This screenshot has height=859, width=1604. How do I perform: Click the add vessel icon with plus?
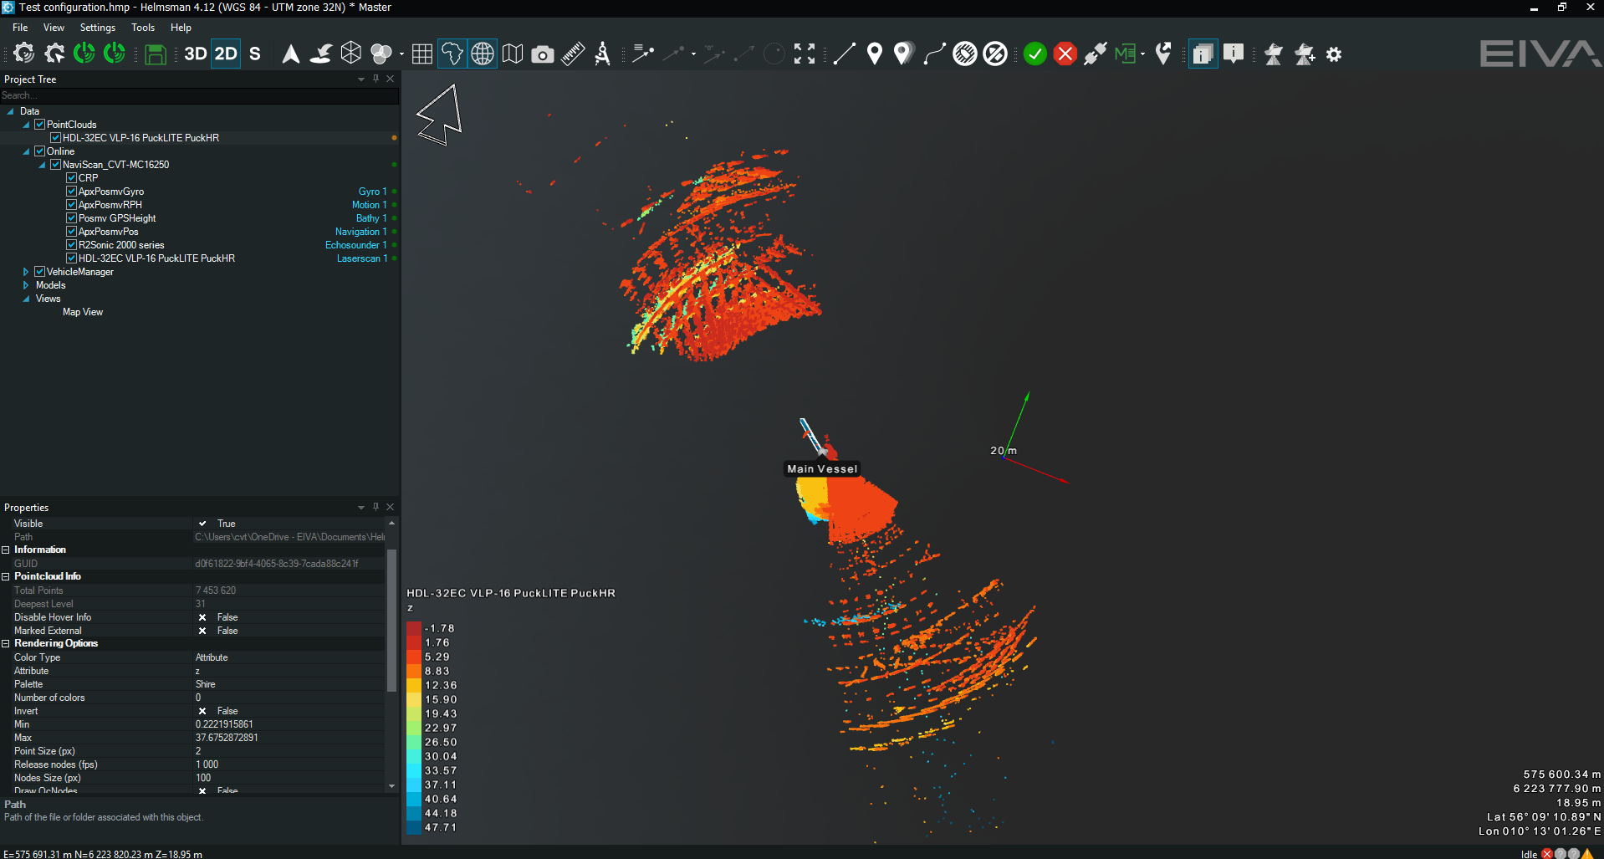click(1305, 54)
